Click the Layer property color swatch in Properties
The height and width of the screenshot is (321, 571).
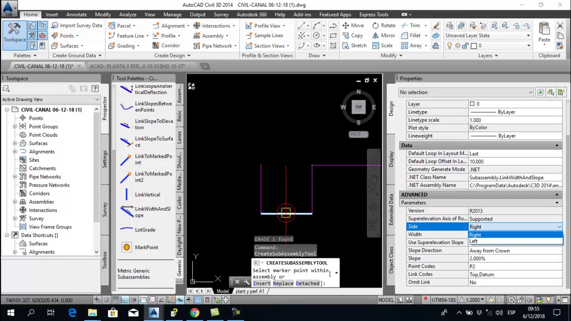[x=472, y=104]
